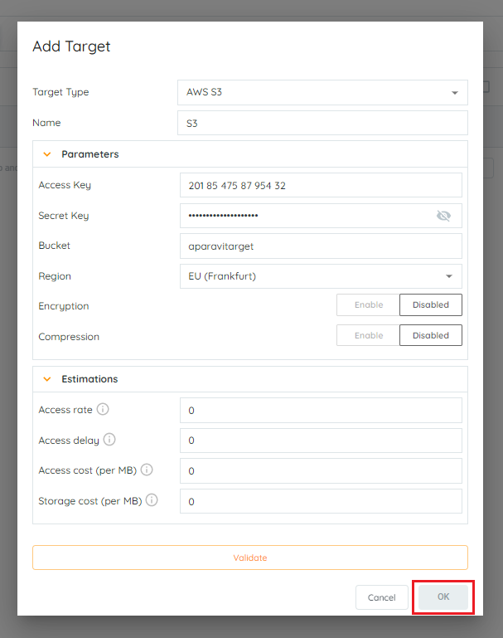503x638 pixels.
Task: Click Access cost (per MB) info icon
Action: [x=147, y=470]
